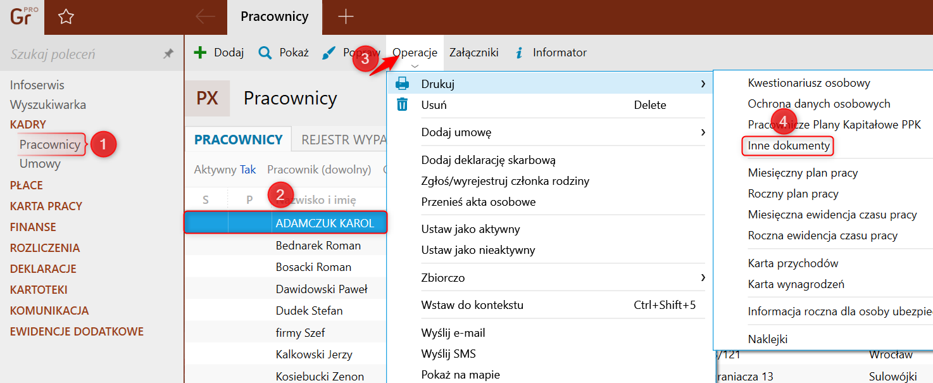Viewport: 933px width, 383px height.
Task: Open Załączniki in the toolbar
Action: pyautogui.click(x=473, y=53)
